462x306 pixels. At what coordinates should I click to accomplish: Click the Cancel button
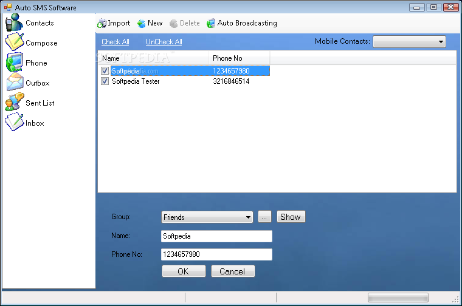tap(233, 271)
